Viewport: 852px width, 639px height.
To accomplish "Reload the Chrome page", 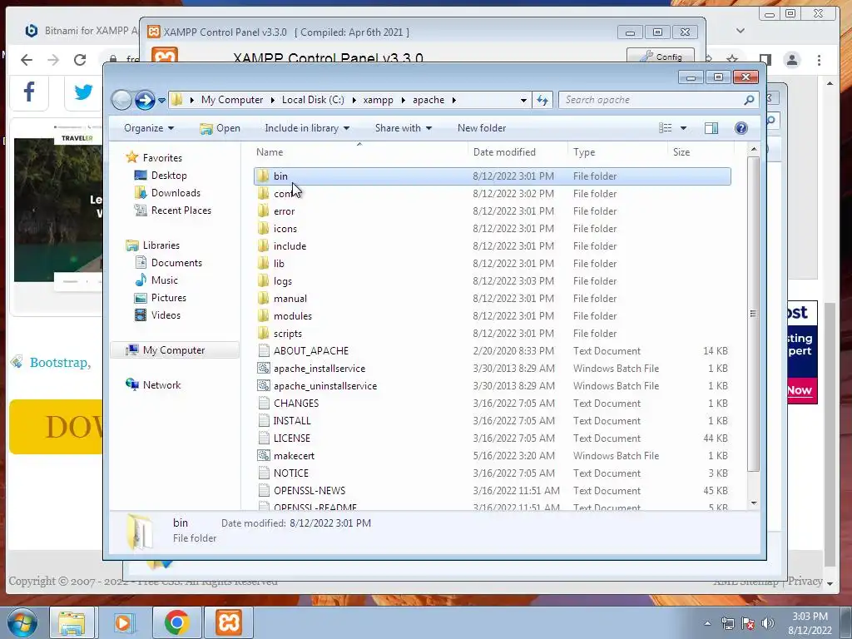I will tap(80, 60).
